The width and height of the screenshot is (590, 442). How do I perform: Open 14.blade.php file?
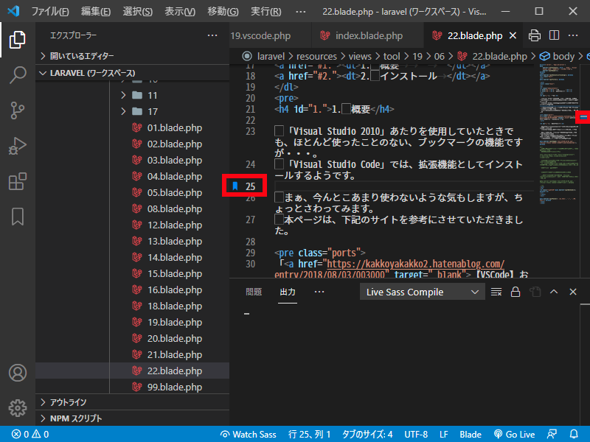point(175,257)
